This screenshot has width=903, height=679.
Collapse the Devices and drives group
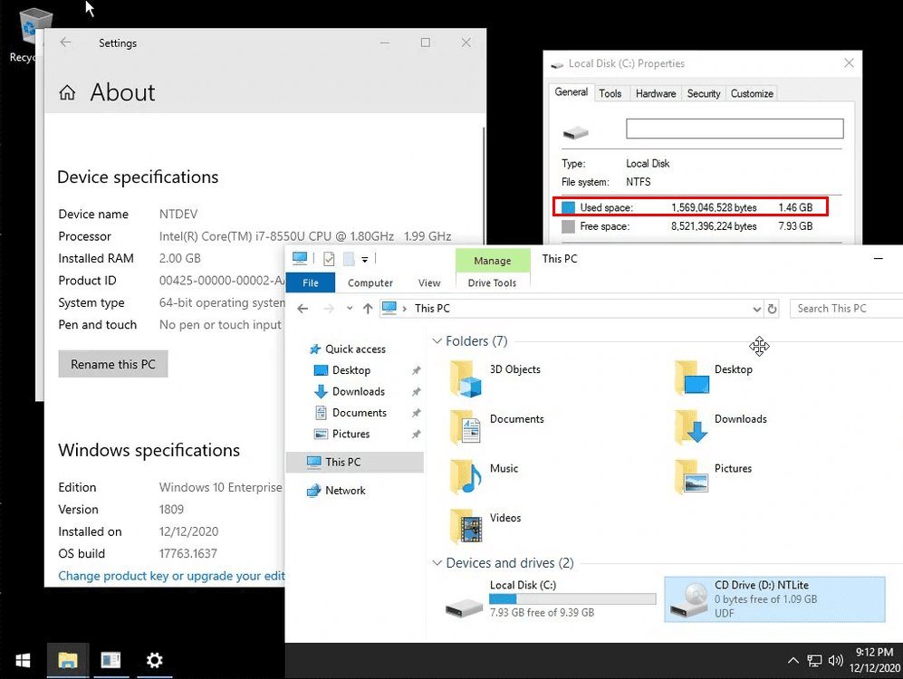coord(437,563)
